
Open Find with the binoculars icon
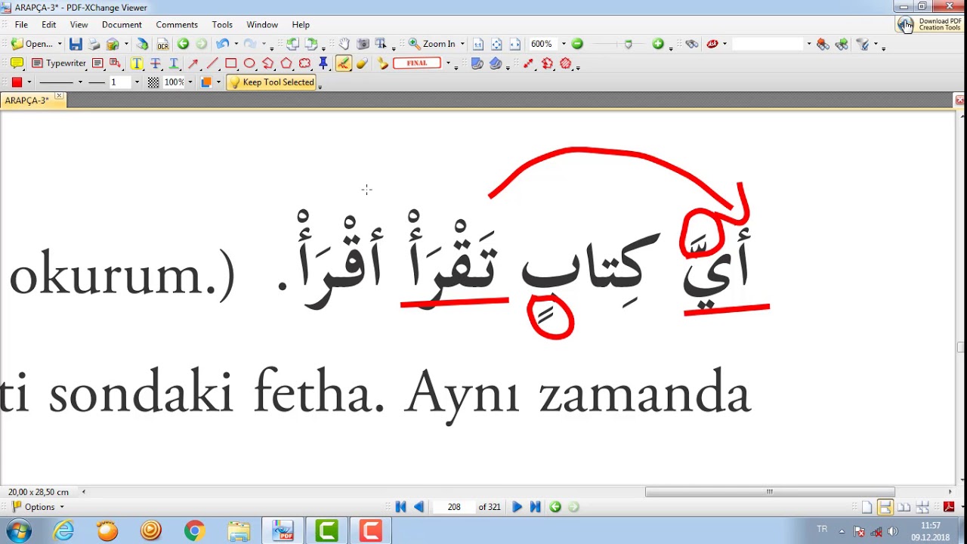click(x=692, y=44)
